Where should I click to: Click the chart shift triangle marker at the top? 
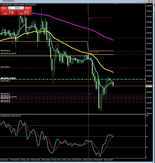(x=116, y=4)
